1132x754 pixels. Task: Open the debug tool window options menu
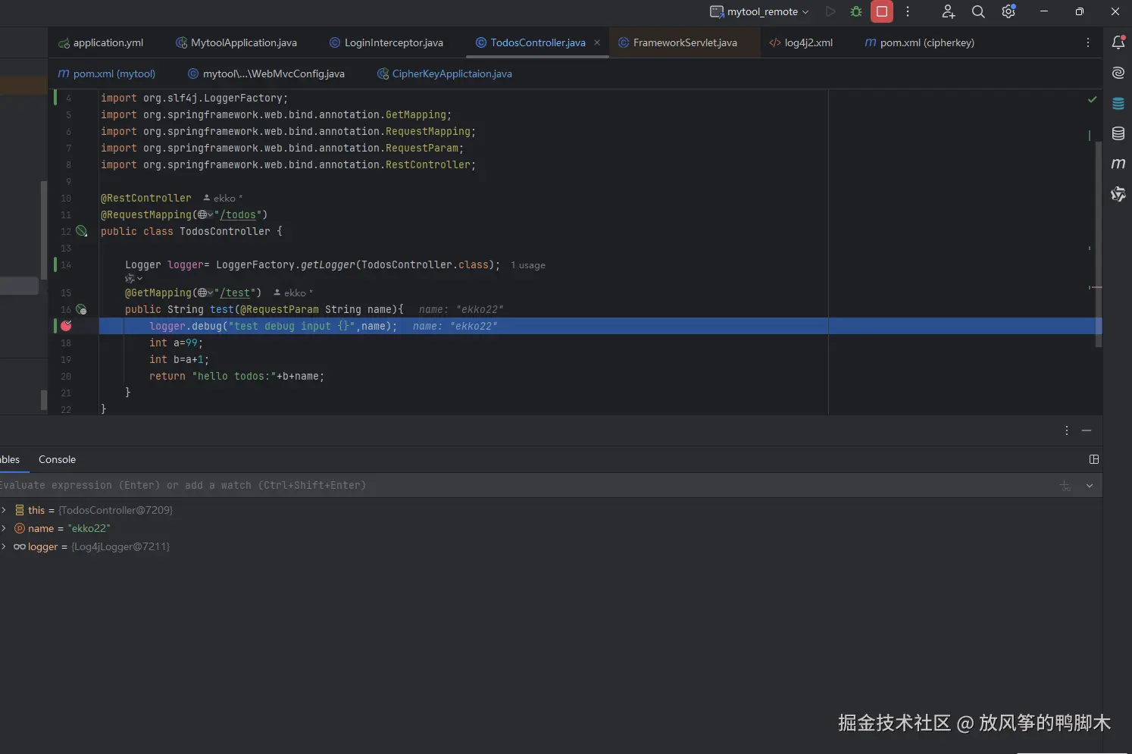coord(1067,430)
